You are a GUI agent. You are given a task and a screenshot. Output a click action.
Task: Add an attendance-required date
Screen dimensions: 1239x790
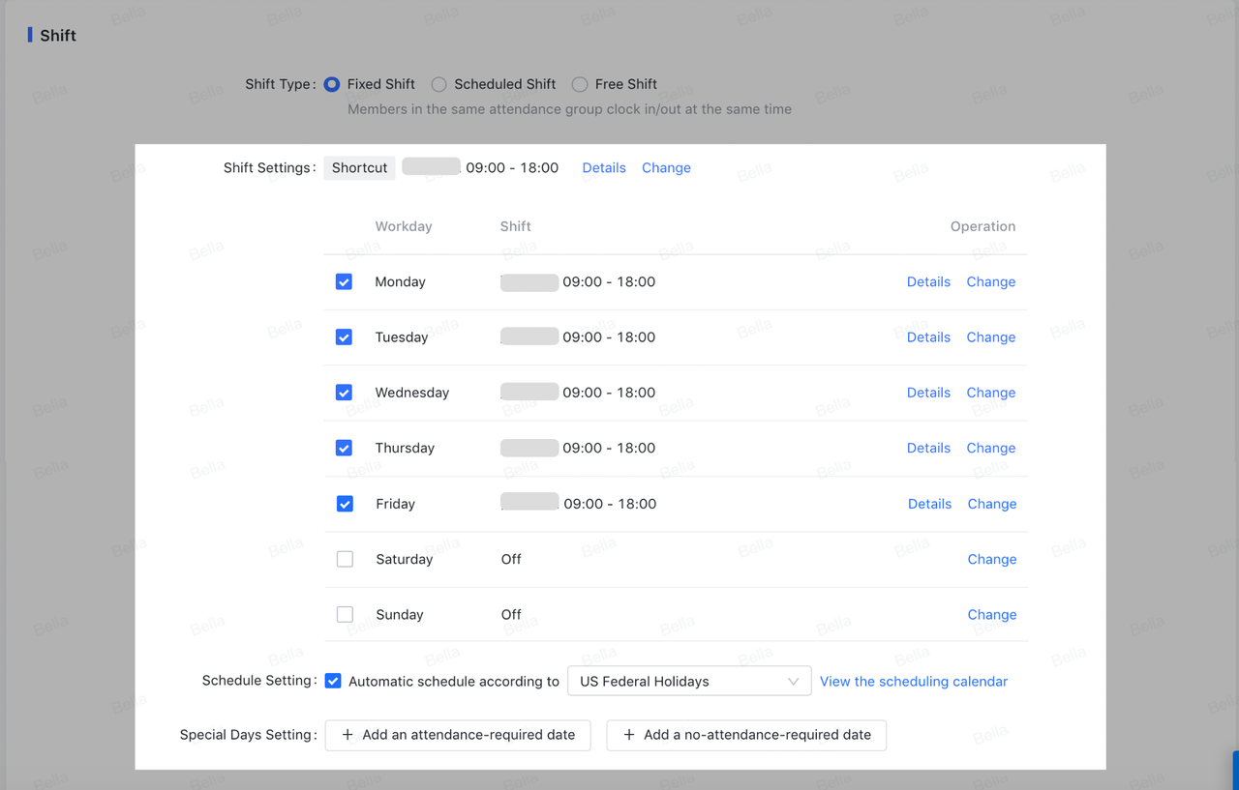tap(458, 735)
